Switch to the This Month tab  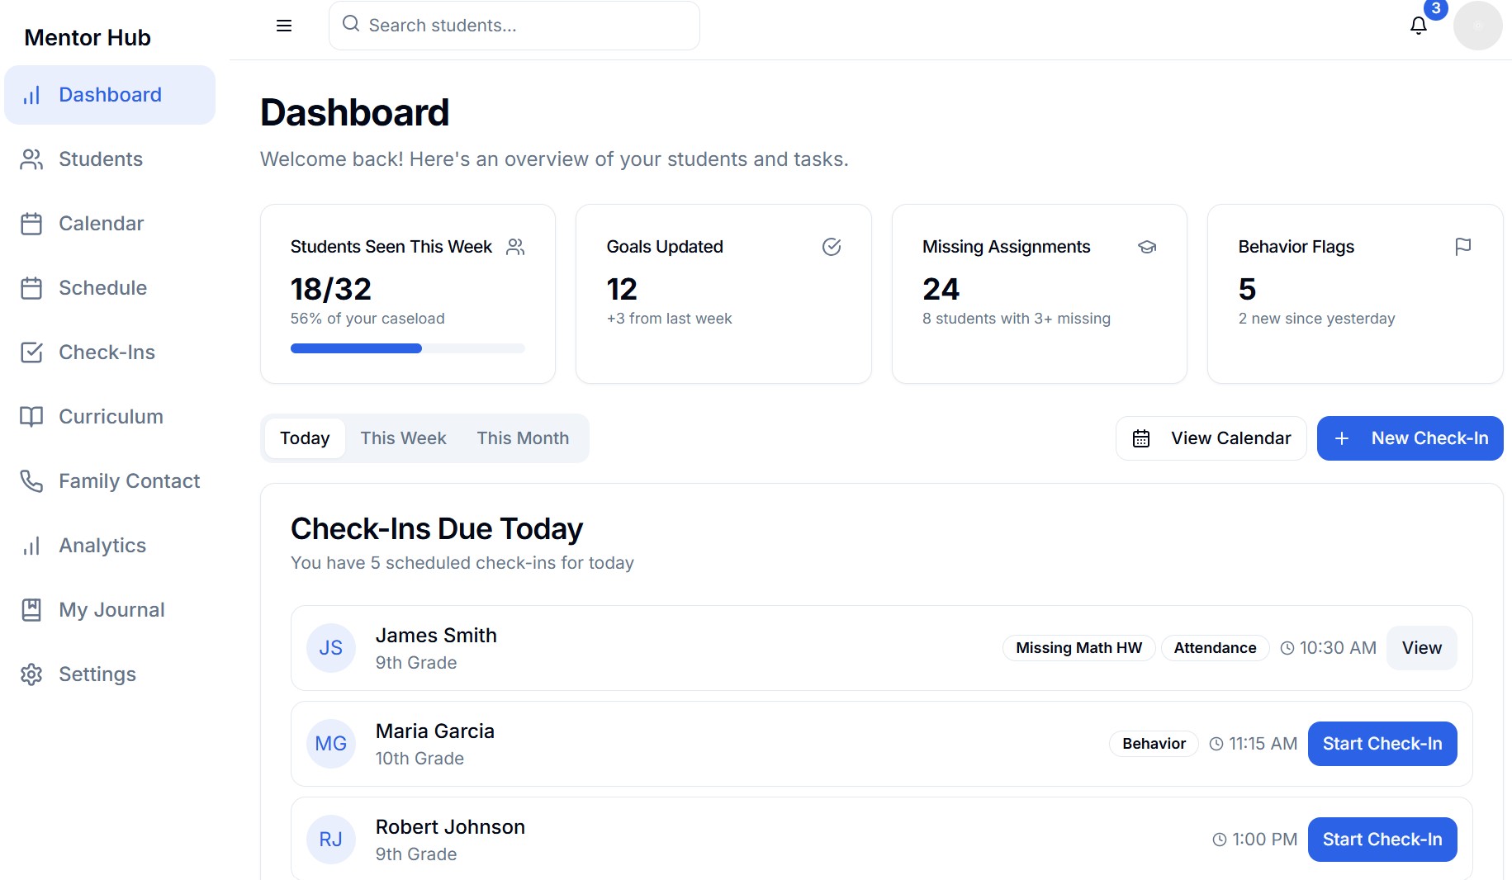pos(523,438)
